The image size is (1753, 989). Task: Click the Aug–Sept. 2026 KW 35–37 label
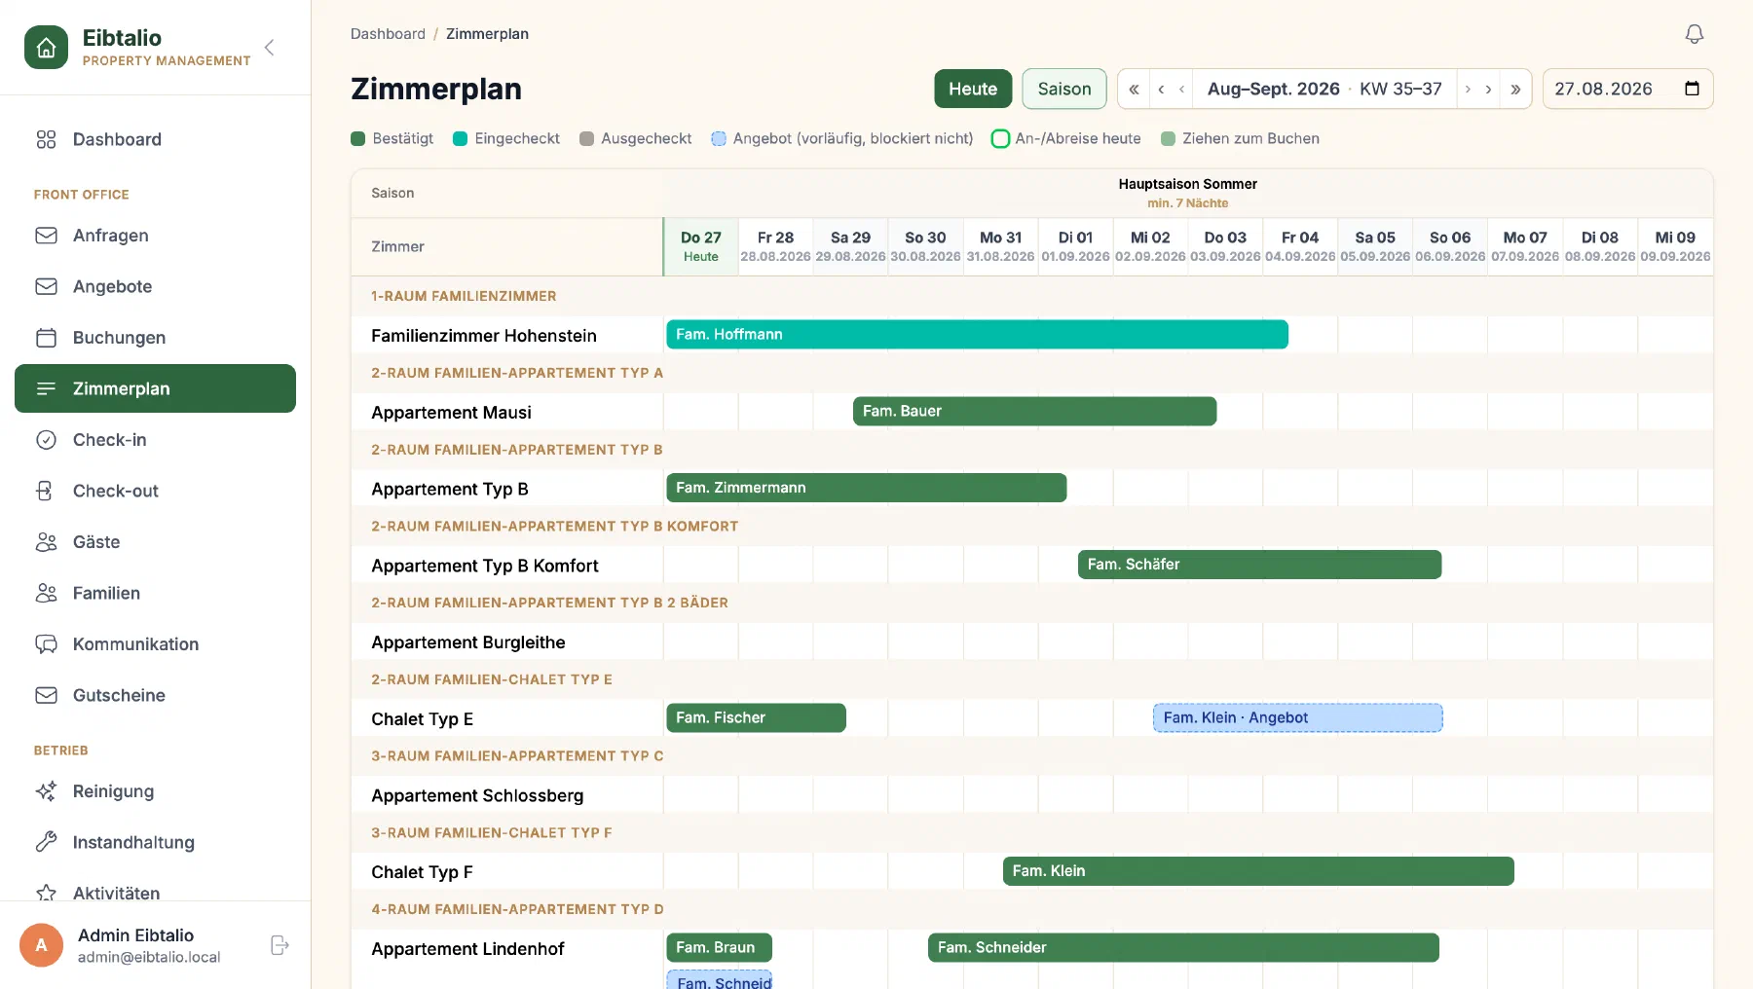[1324, 89]
